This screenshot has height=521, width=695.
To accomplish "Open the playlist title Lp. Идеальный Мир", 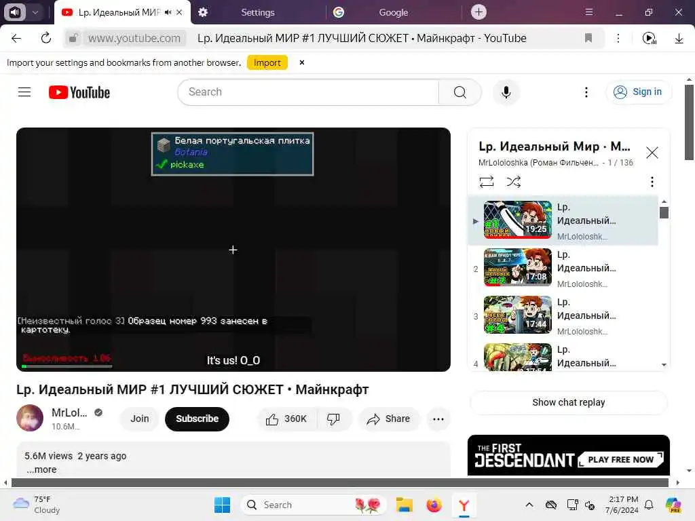I will tap(554, 147).
